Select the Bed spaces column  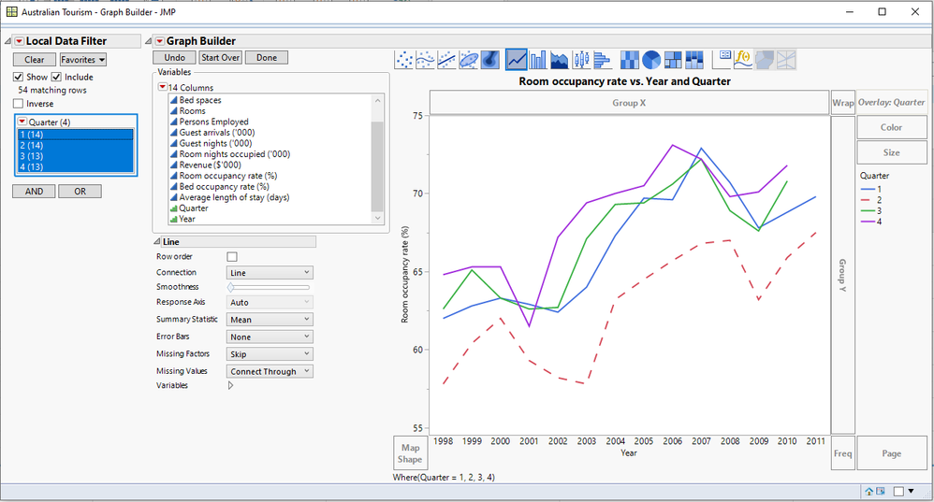[x=200, y=100]
